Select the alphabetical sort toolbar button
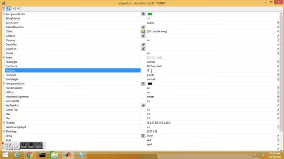The image size is (284, 159). click(x=8, y=9)
